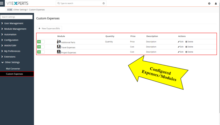This screenshot has width=220, height=125.
Task: Click the Search settings field
Action: click(16, 17)
